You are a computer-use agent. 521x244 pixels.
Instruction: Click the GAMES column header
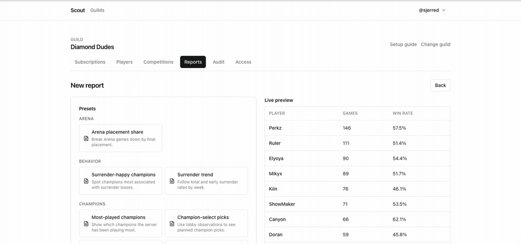[x=350, y=113]
